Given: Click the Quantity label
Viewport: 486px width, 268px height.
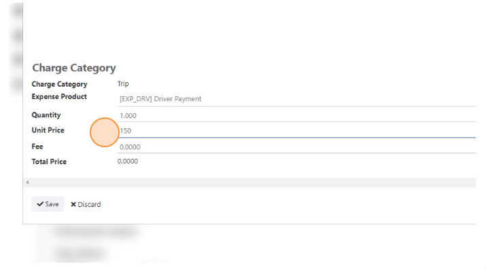Looking at the screenshot, I should coord(46,115).
